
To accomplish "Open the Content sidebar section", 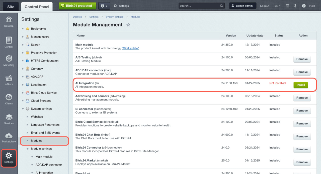I will 9,42.
